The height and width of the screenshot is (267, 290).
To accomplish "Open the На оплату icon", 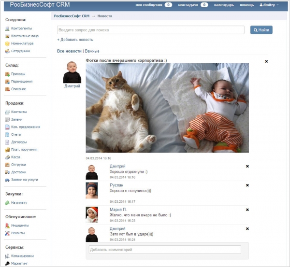I will (x=7, y=203).
